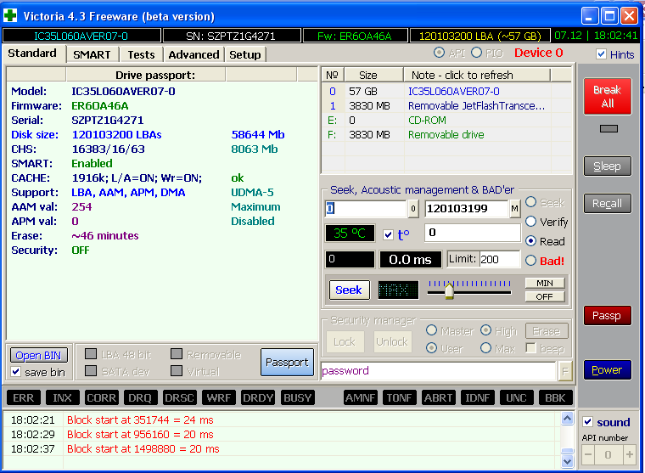Viewport: 645px width, 473px height.
Task: Click the start LBA input field
Action: 366,209
